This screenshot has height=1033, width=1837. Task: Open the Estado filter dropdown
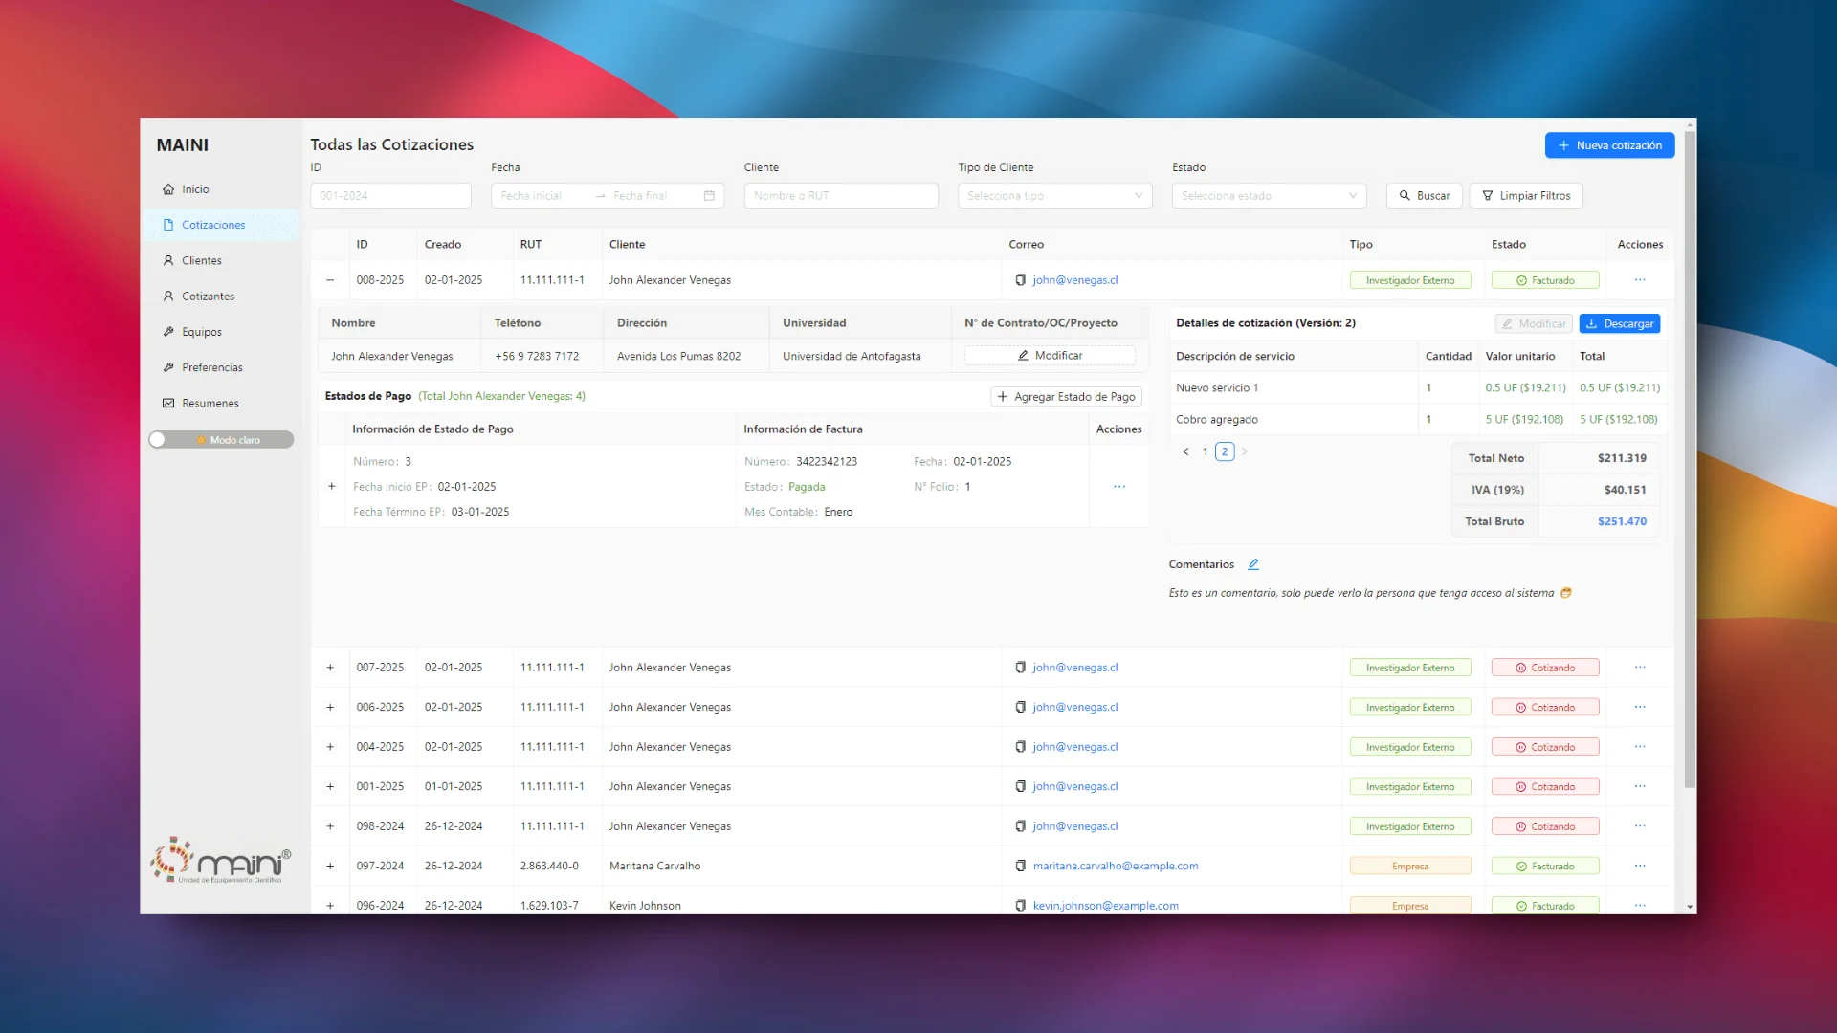tap(1270, 196)
